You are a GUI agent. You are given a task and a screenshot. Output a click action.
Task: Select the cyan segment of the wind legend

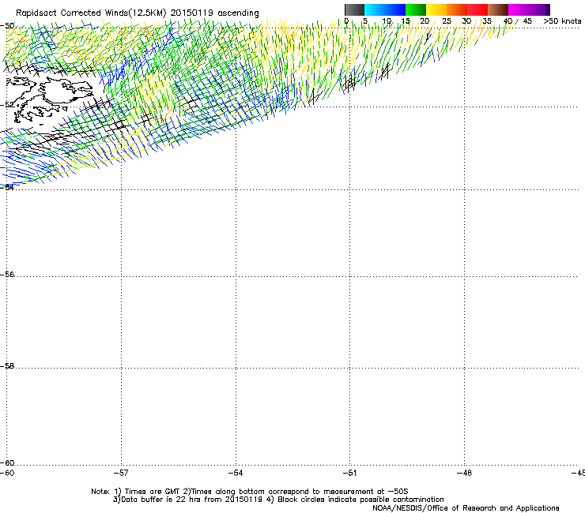point(373,9)
